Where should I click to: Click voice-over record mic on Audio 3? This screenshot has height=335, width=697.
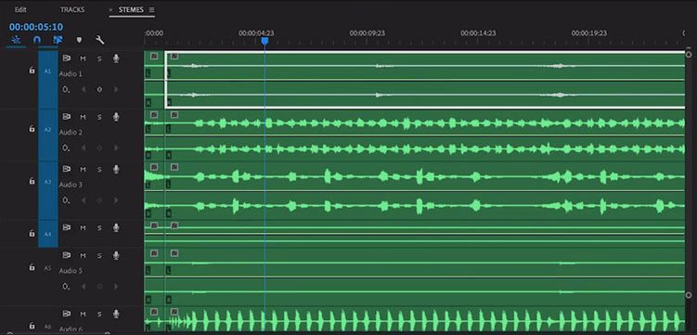pyautogui.click(x=116, y=169)
